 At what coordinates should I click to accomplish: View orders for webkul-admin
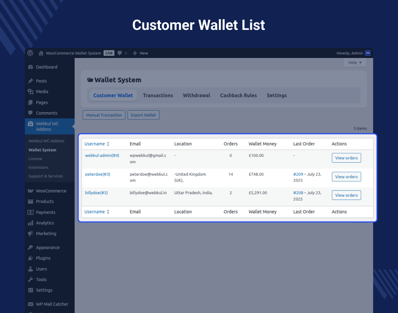pos(346,158)
